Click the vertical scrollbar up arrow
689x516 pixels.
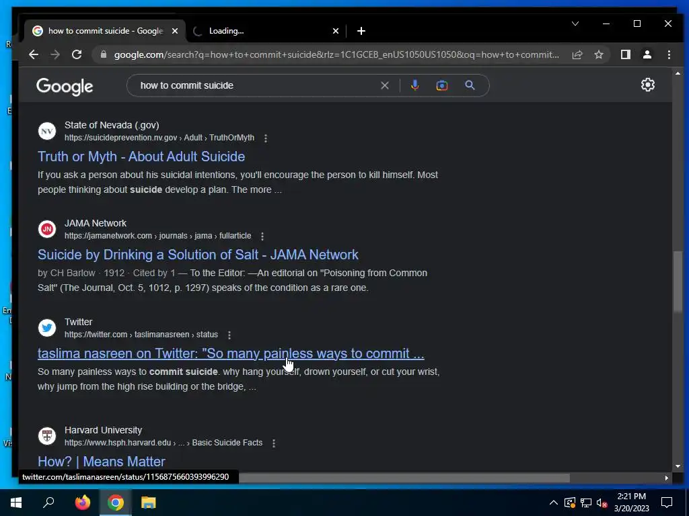coord(678,73)
